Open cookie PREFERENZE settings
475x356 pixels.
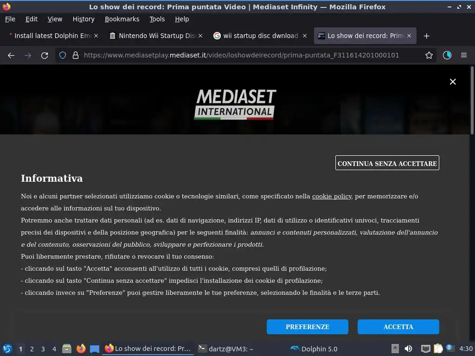click(x=307, y=327)
